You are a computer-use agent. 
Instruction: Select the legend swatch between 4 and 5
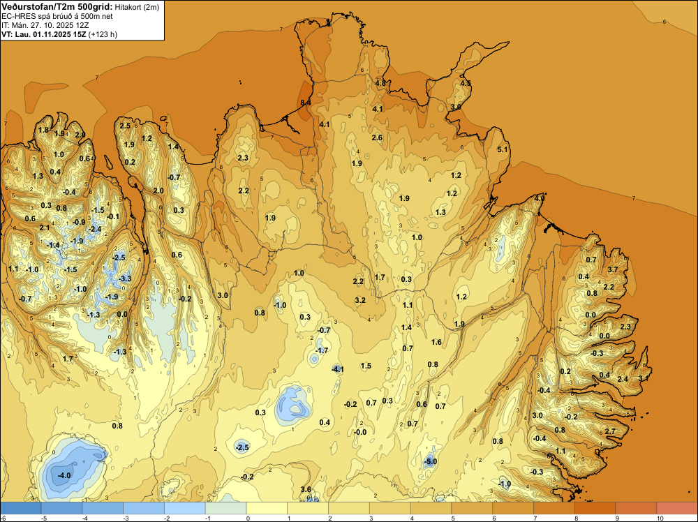[431, 508]
